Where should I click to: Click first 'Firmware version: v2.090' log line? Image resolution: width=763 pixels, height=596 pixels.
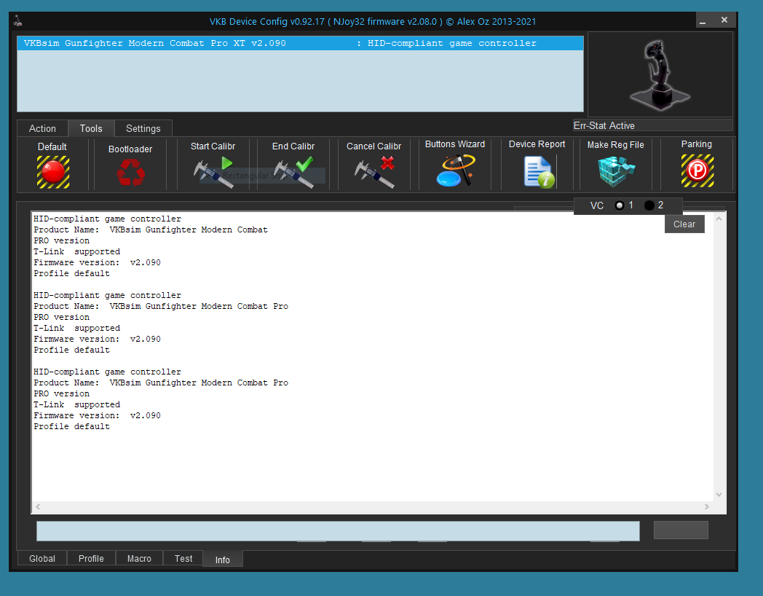(x=97, y=262)
